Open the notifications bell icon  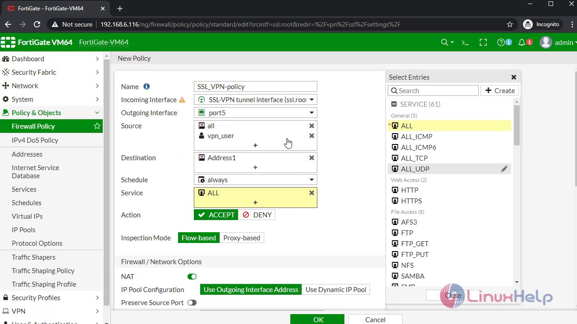522,42
